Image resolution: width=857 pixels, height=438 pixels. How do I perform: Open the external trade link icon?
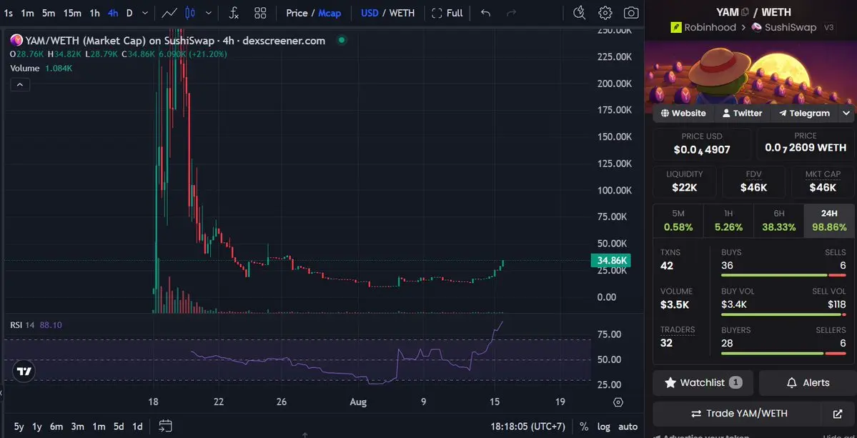(837, 414)
